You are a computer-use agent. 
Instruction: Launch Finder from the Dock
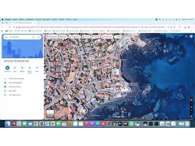point(8,124)
